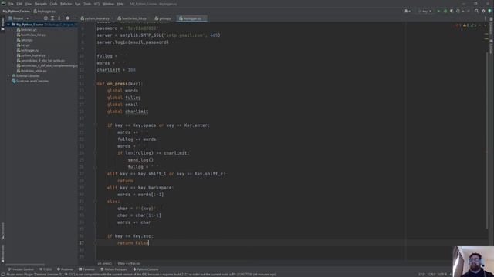
Task: Open the TODO tool window
Action: tap(46, 269)
